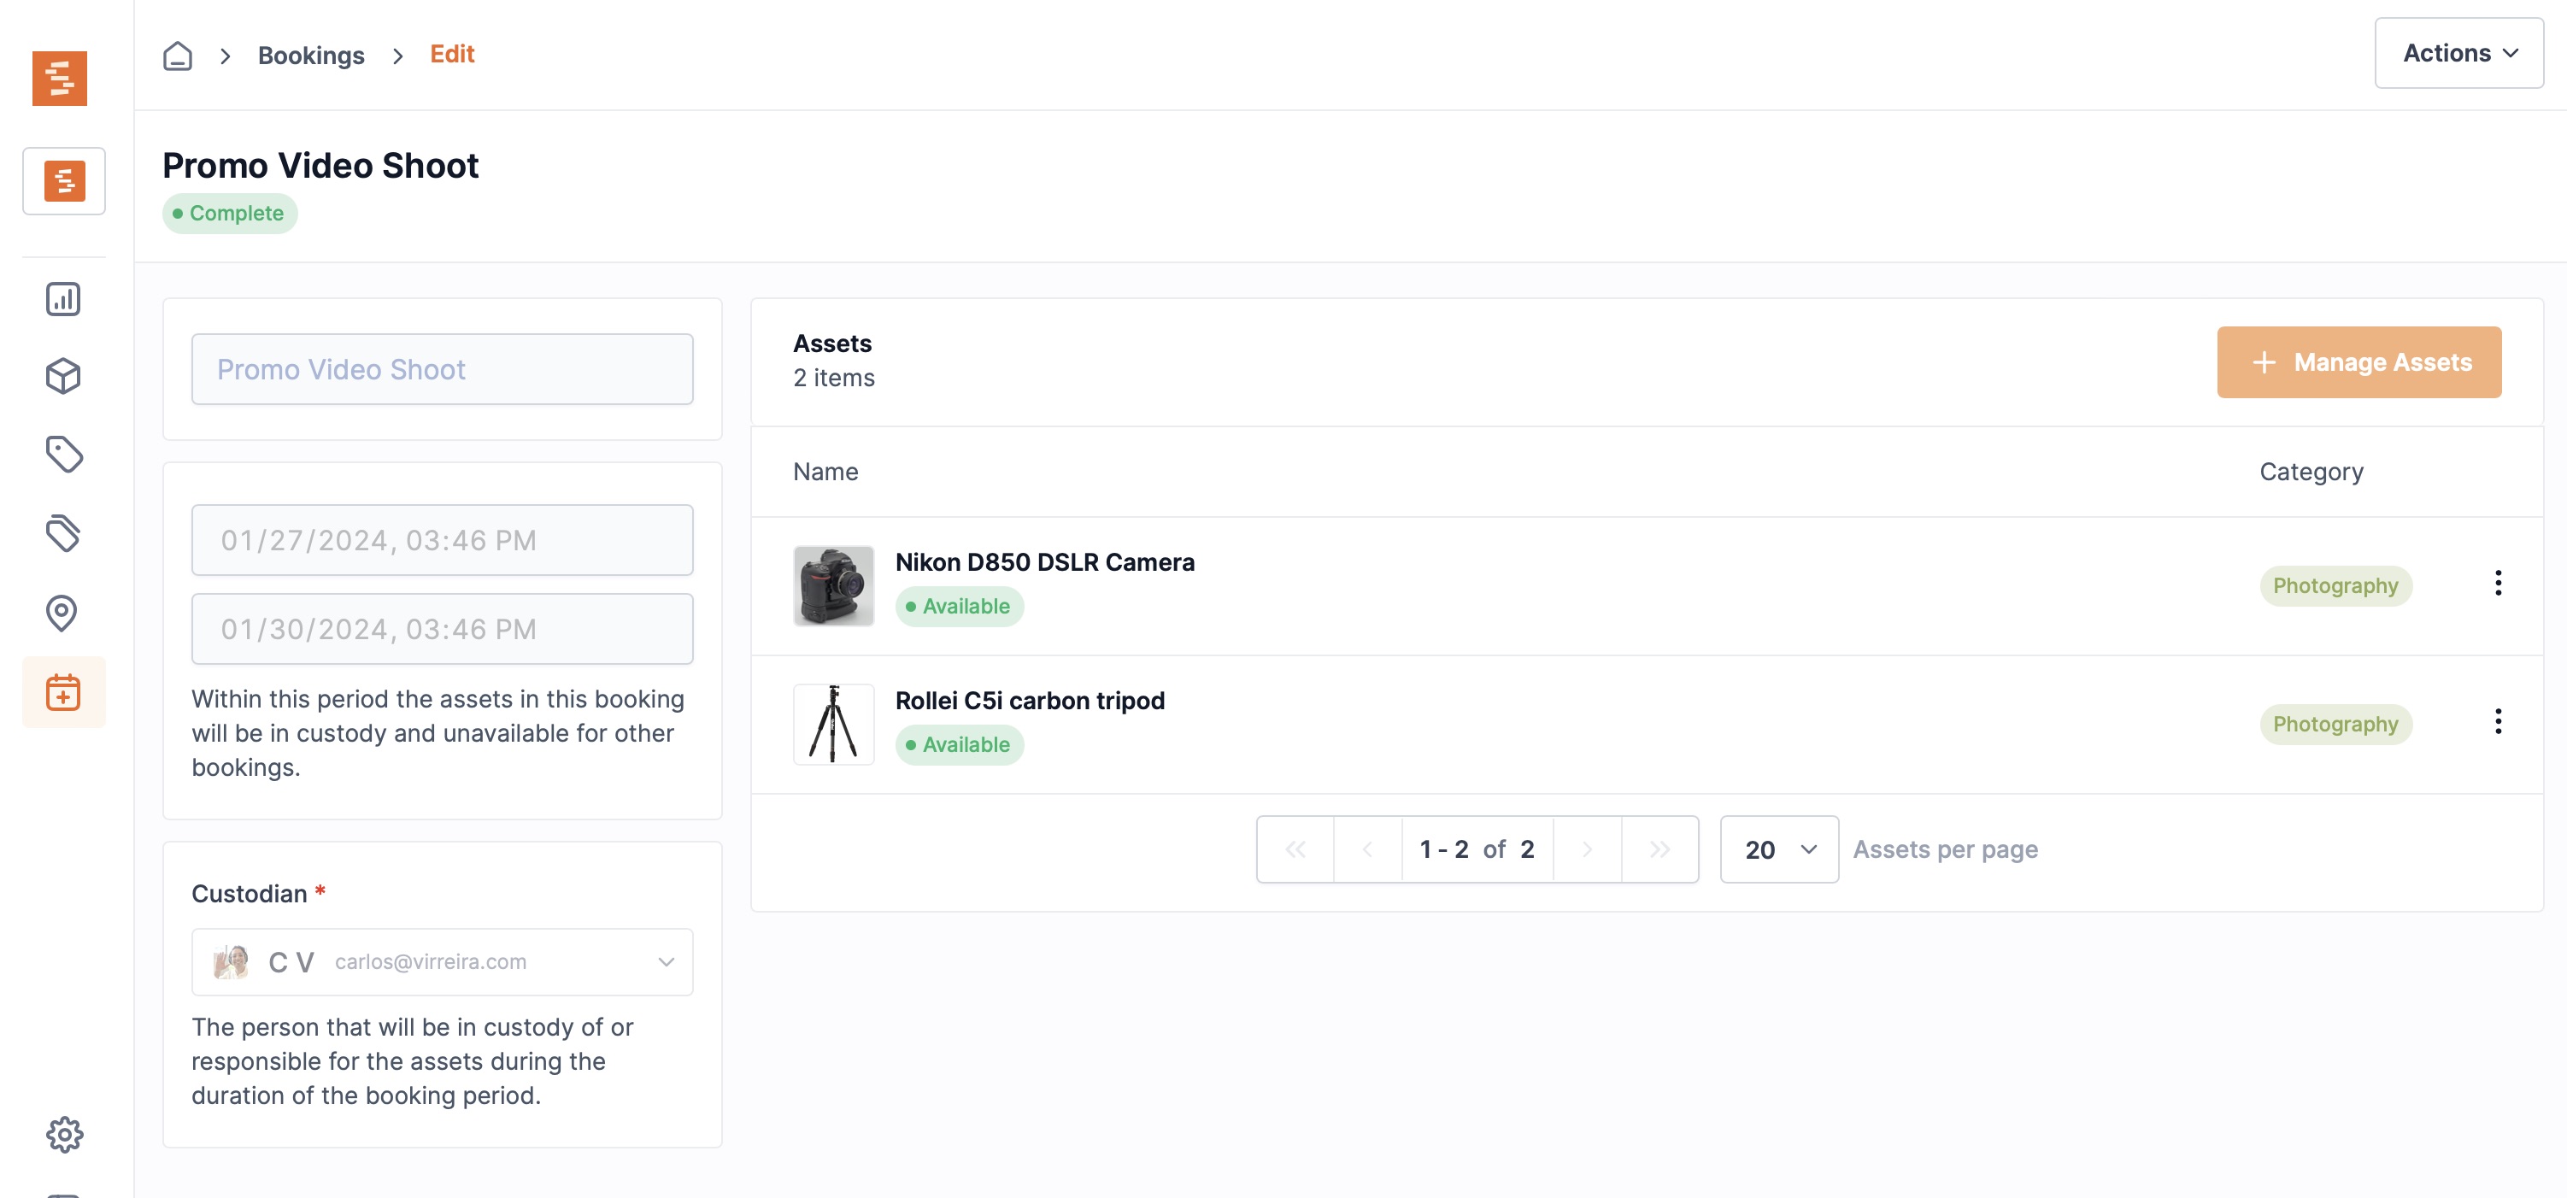The height and width of the screenshot is (1198, 2567).
Task: Open the Nikon D850 camera thumbnail
Action: 833,586
